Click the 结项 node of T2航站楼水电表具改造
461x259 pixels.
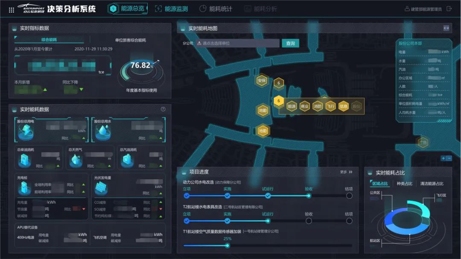(x=349, y=221)
